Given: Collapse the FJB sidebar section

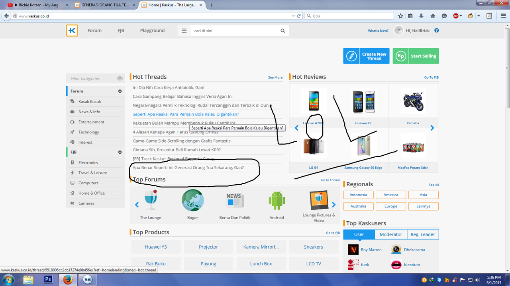Looking at the screenshot, I should click(120, 152).
